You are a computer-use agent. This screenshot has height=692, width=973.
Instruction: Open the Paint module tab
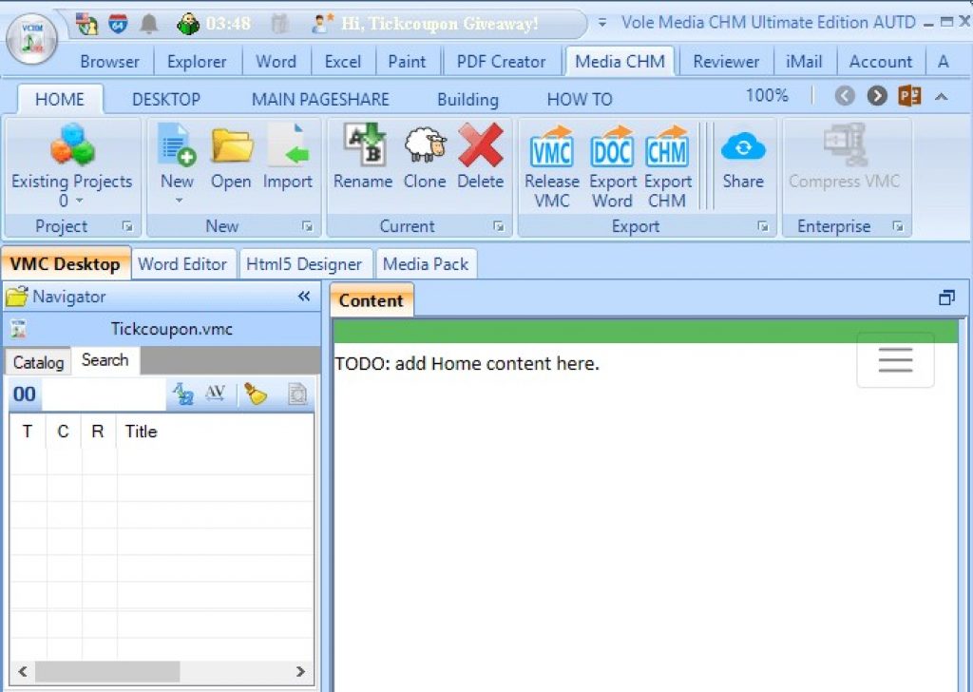[x=407, y=62]
